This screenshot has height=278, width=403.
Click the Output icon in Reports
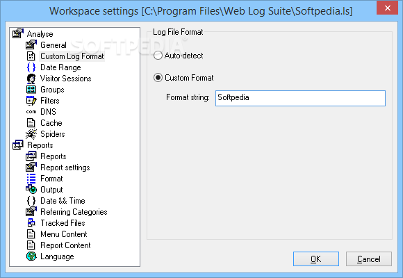(31, 190)
